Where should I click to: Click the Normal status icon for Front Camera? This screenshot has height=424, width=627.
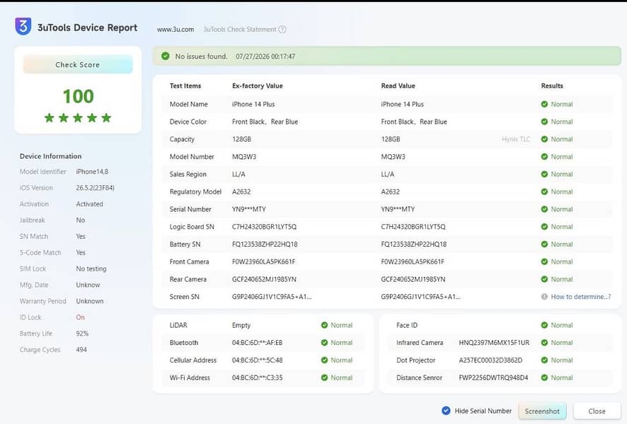click(x=544, y=262)
